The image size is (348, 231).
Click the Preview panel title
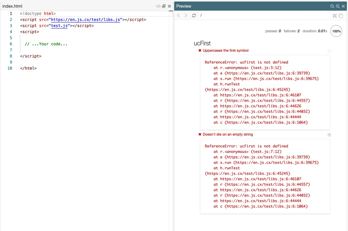(x=184, y=6)
